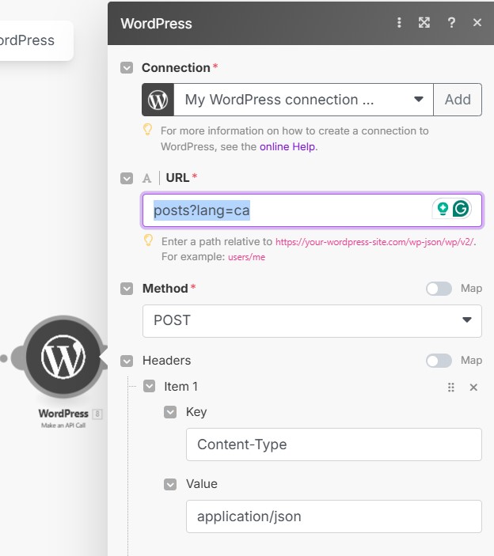The height and width of the screenshot is (556, 494).
Task: Click the module's left connector dot
Action: tap(3, 358)
